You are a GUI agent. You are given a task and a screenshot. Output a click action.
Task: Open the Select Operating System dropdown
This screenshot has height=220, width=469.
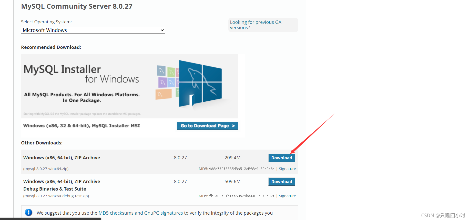click(93, 30)
